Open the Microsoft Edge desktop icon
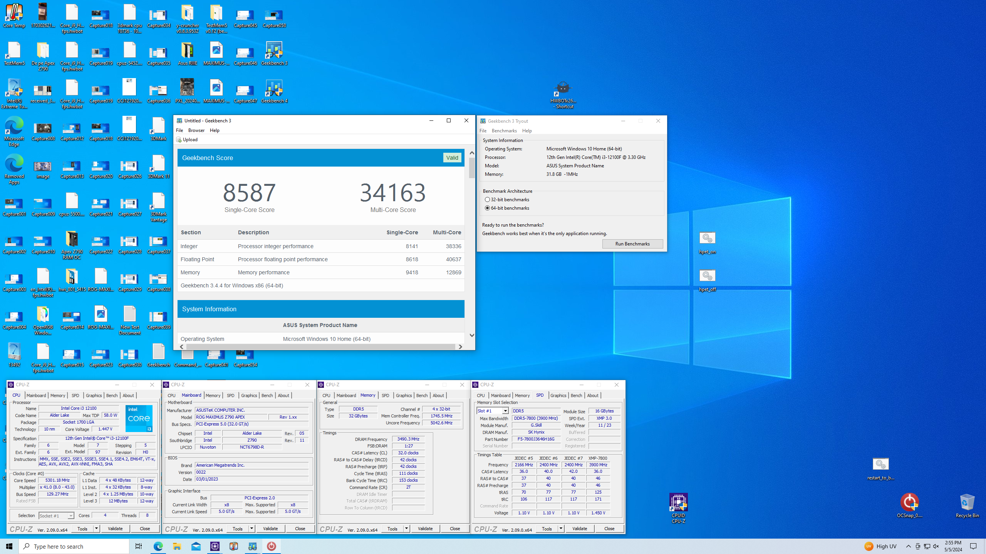The width and height of the screenshot is (986, 554). point(14,131)
